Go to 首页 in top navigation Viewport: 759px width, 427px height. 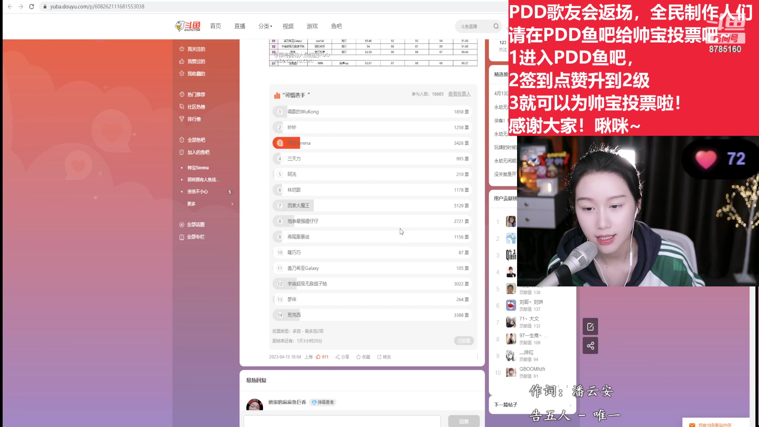pyautogui.click(x=216, y=26)
